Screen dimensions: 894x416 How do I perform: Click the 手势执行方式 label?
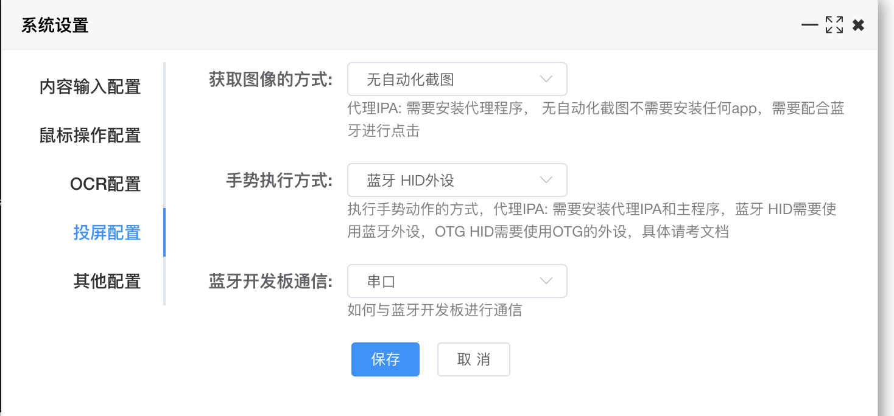(280, 181)
